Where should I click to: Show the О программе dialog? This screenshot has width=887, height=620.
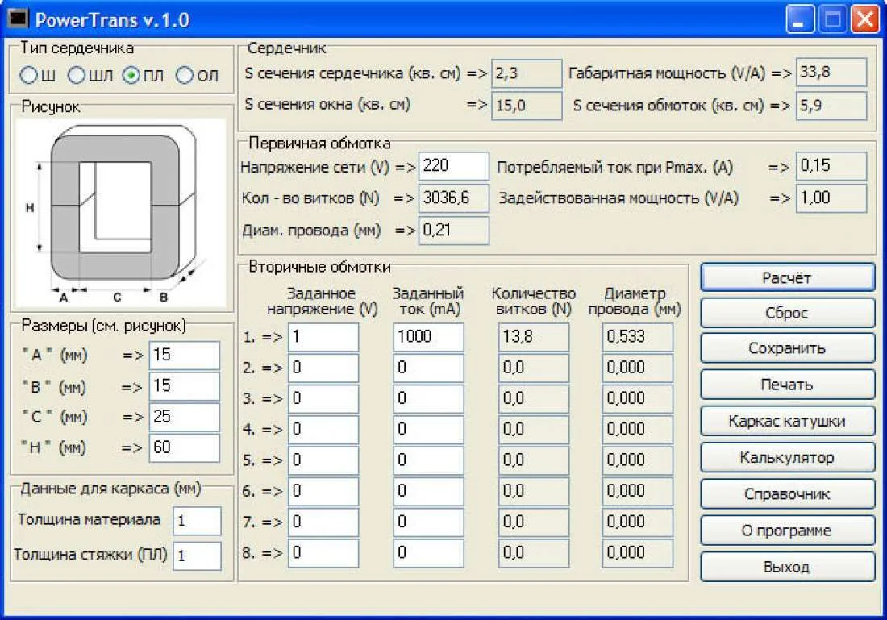click(x=787, y=531)
